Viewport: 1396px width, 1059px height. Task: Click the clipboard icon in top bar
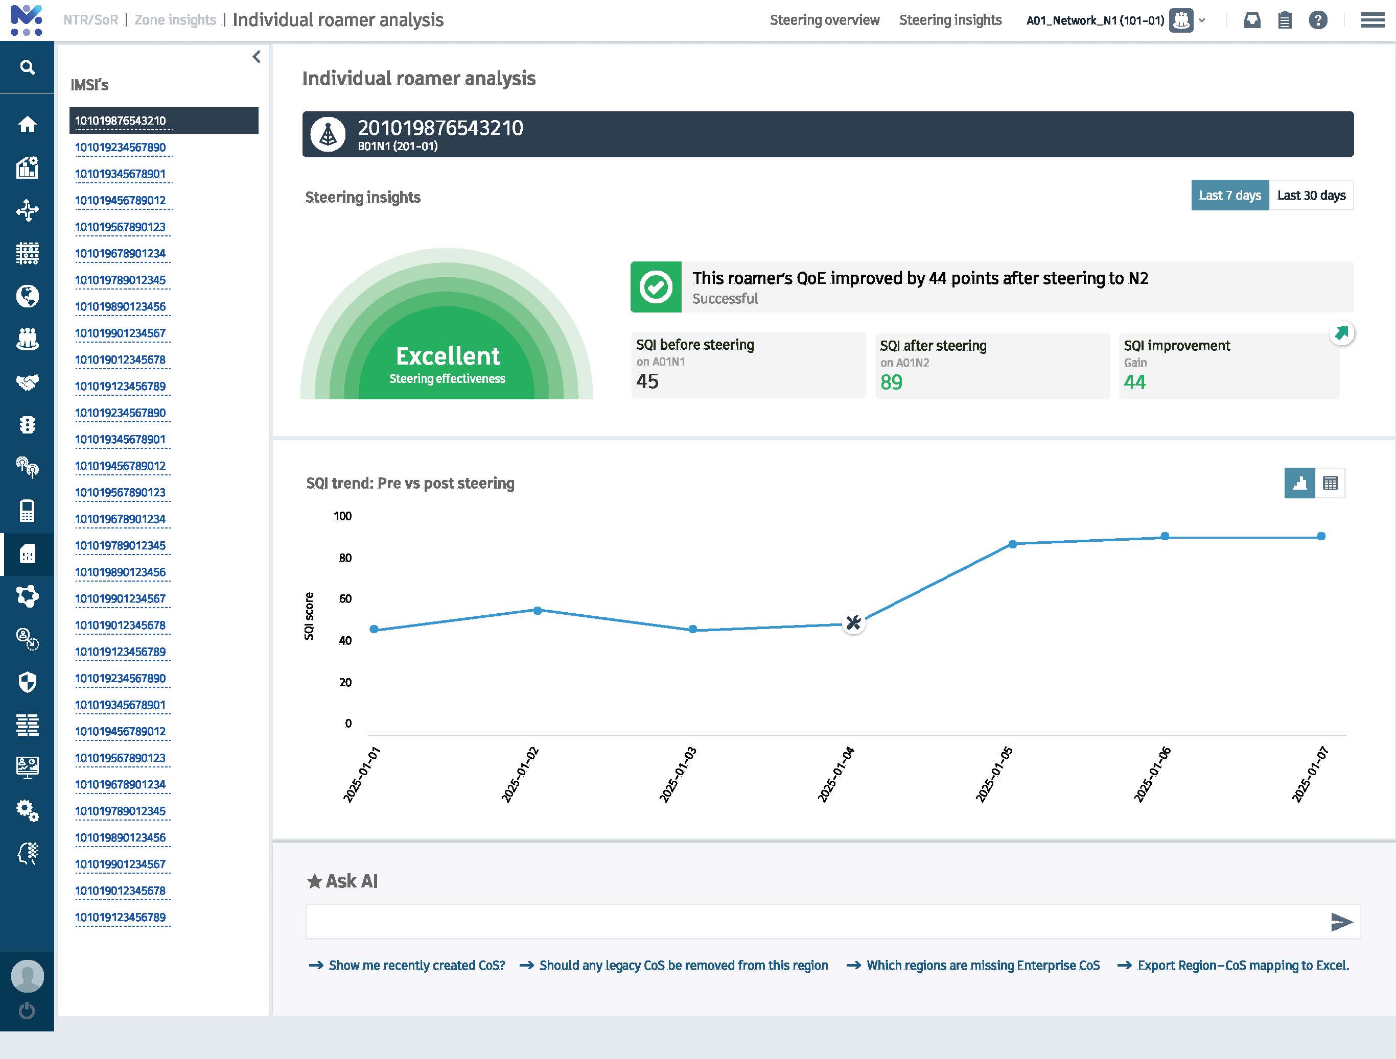(1284, 20)
